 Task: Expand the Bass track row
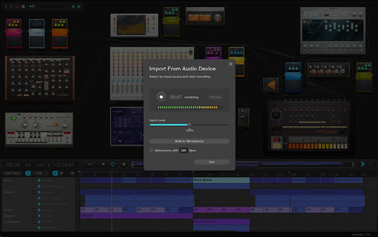[34, 180]
